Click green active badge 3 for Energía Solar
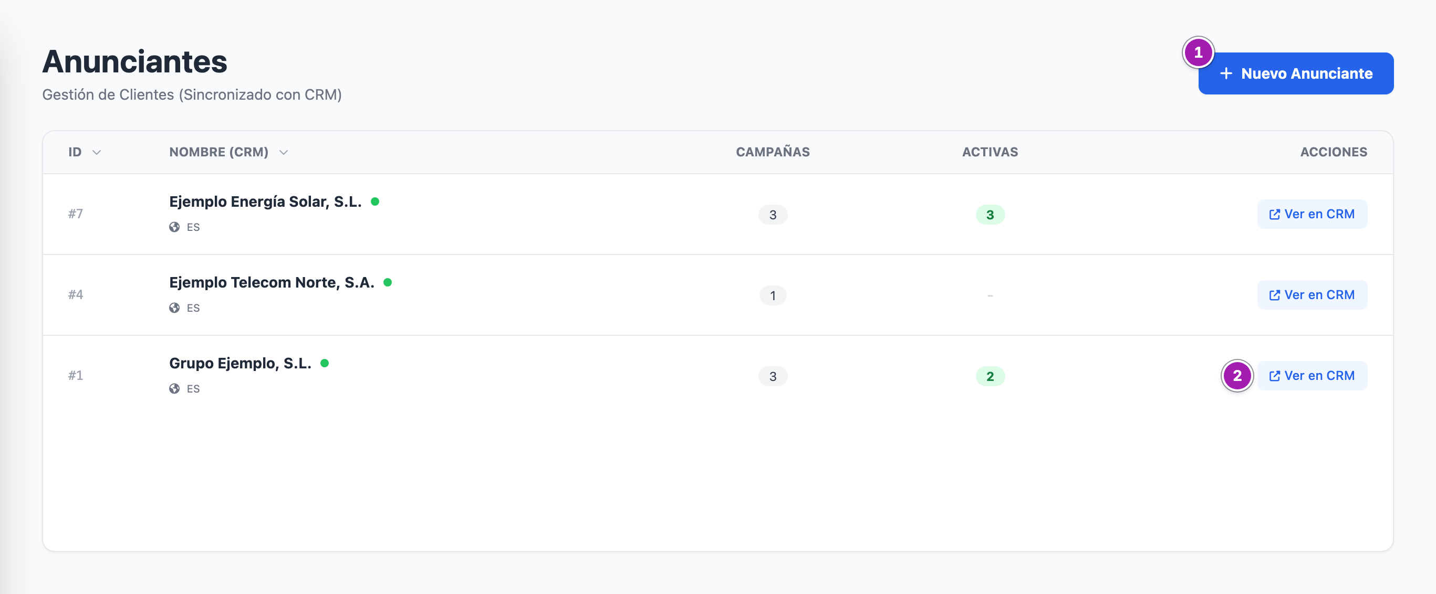This screenshot has width=1436, height=594. click(x=990, y=215)
